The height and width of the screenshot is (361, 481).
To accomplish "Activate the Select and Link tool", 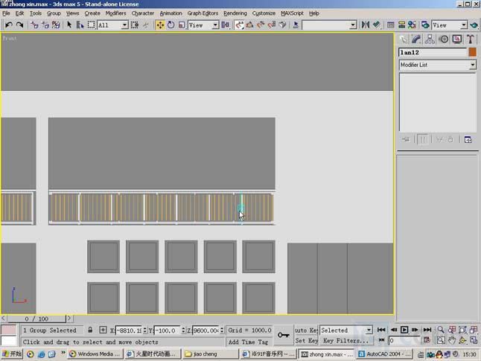I will (x=34, y=25).
